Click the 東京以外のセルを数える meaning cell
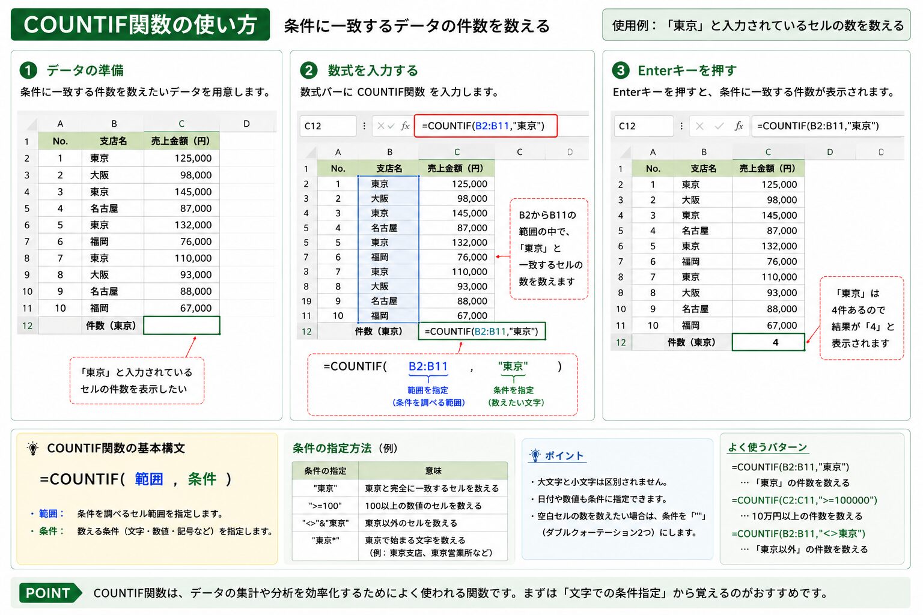Screen dimensions: 923x615 click(x=433, y=524)
